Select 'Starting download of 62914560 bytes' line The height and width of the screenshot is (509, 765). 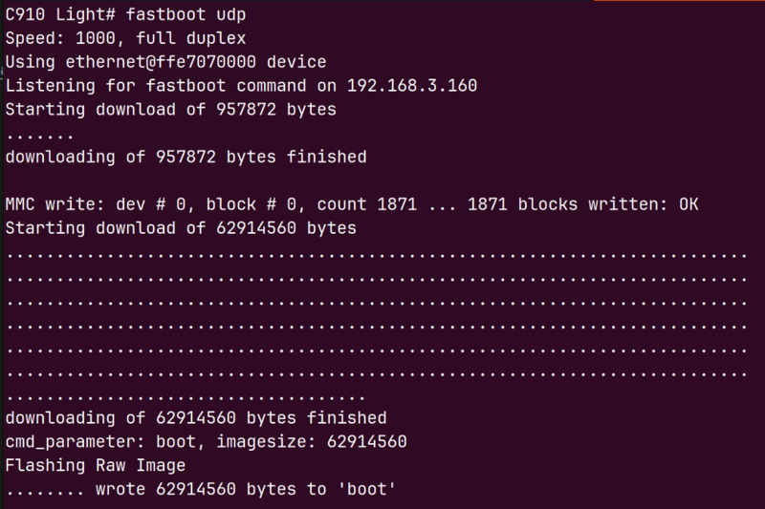(x=181, y=228)
